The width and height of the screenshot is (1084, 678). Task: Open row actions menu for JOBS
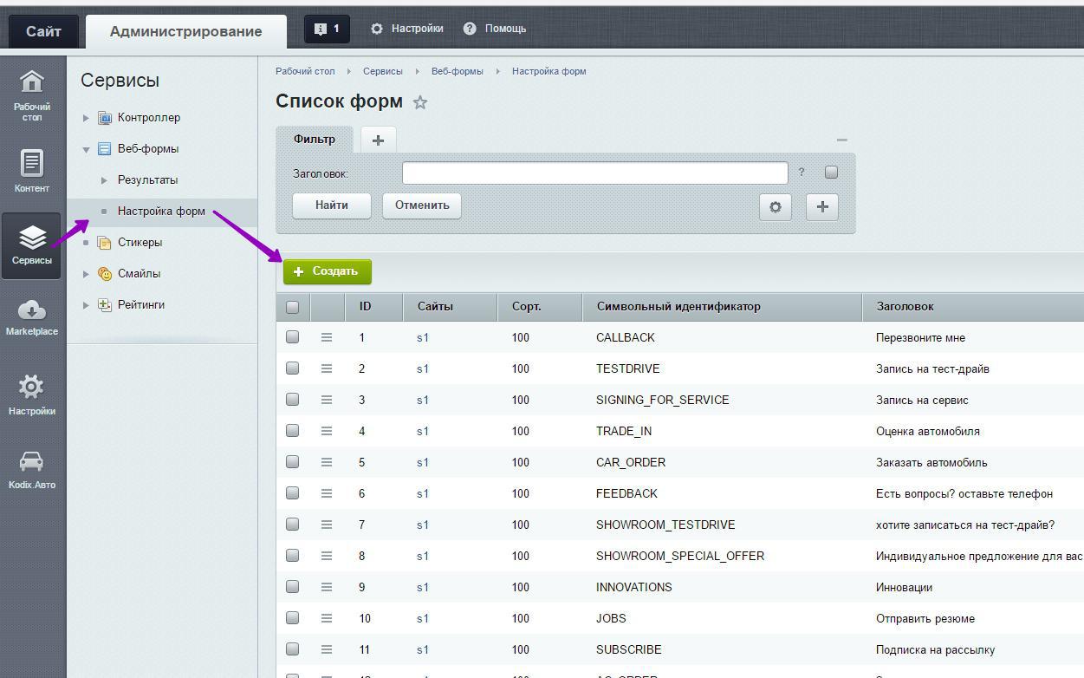[327, 618]
